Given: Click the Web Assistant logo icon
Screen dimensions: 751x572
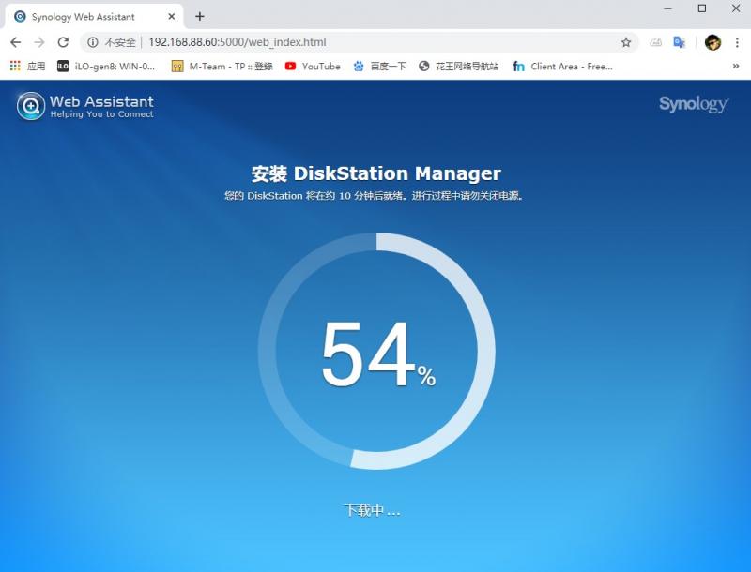Looking at the screenshot, I should 31,106.
